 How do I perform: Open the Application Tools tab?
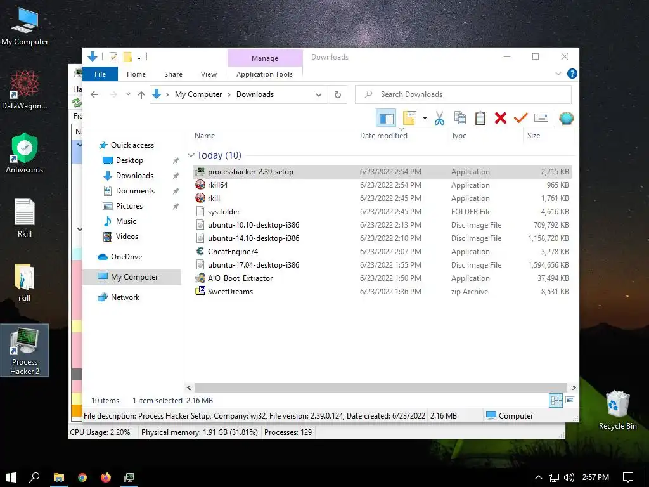[264, 74]
